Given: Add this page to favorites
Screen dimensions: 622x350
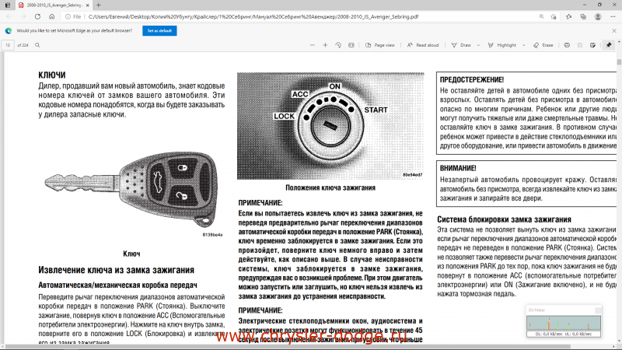Looking at the screenshot, I should [554, 16].
